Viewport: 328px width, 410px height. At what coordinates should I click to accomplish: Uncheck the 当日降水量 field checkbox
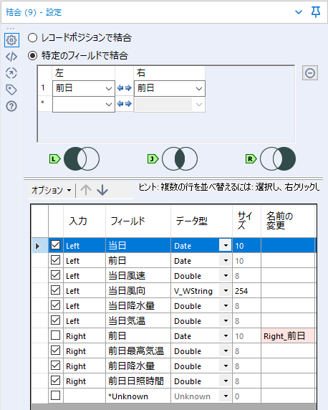(x=55, y=305)
